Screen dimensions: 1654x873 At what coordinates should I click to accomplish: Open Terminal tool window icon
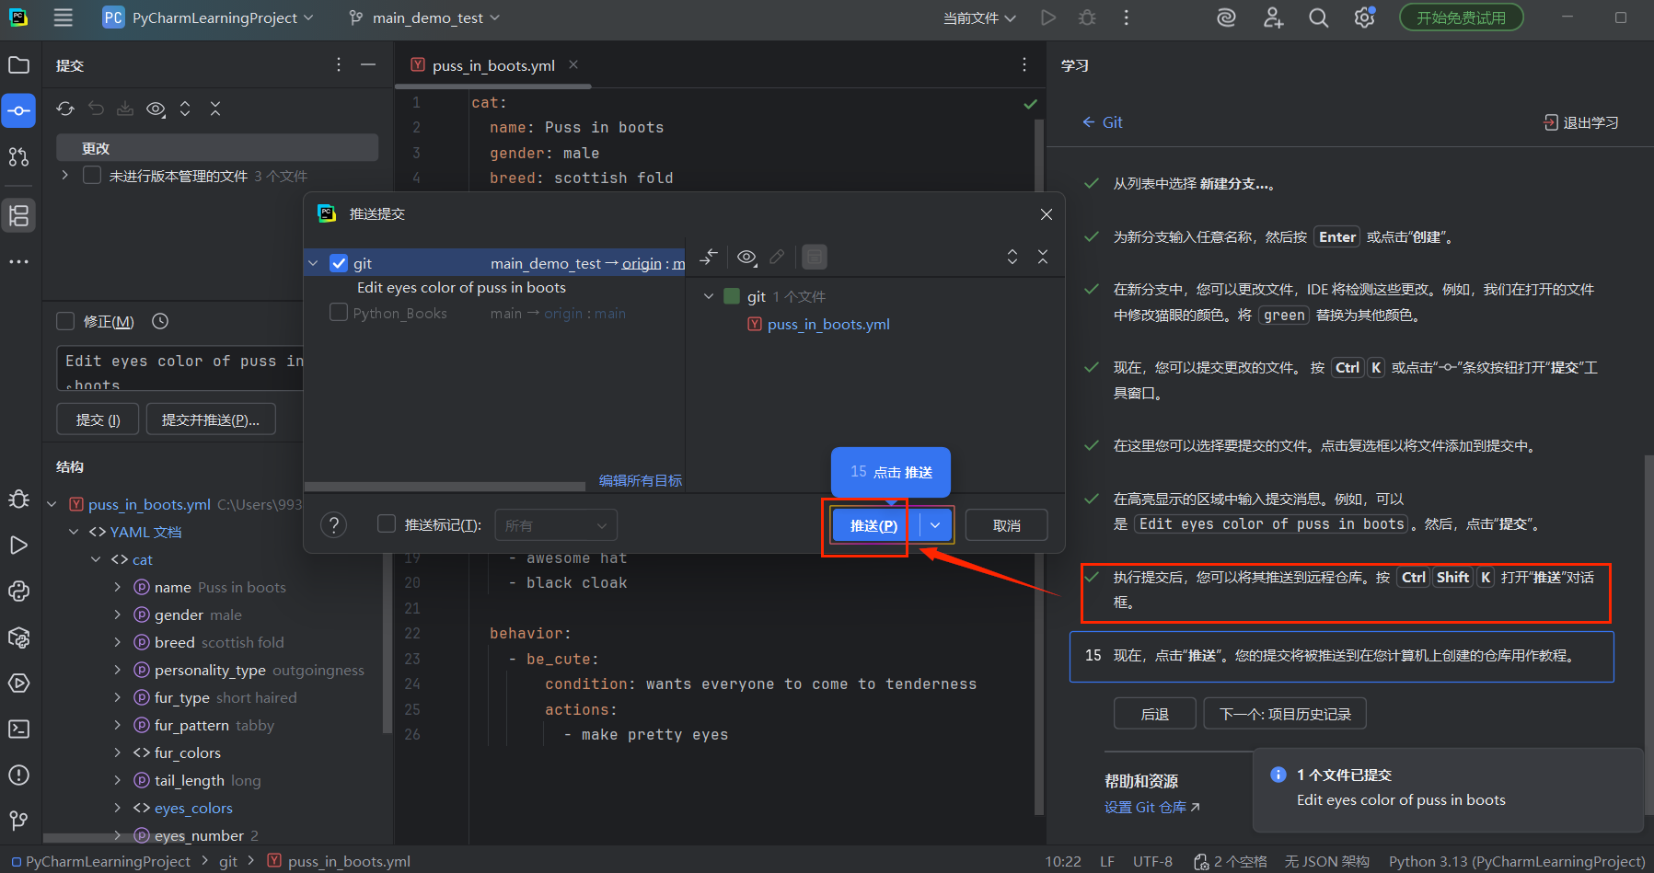click(18, 729)
